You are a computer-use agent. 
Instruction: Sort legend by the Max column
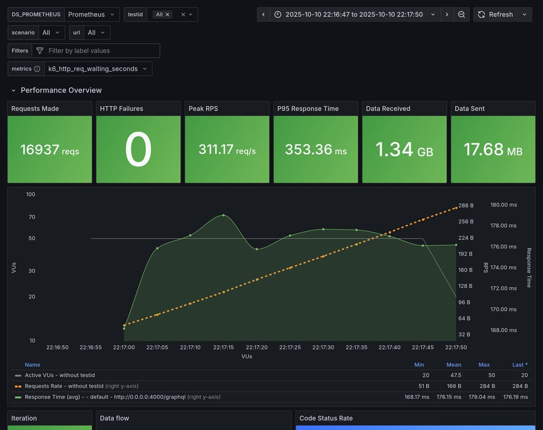click(484, 364)
